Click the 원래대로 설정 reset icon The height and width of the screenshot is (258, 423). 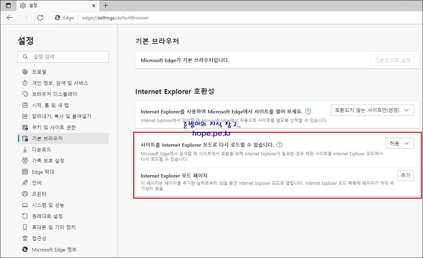click(x=25, y=216)
